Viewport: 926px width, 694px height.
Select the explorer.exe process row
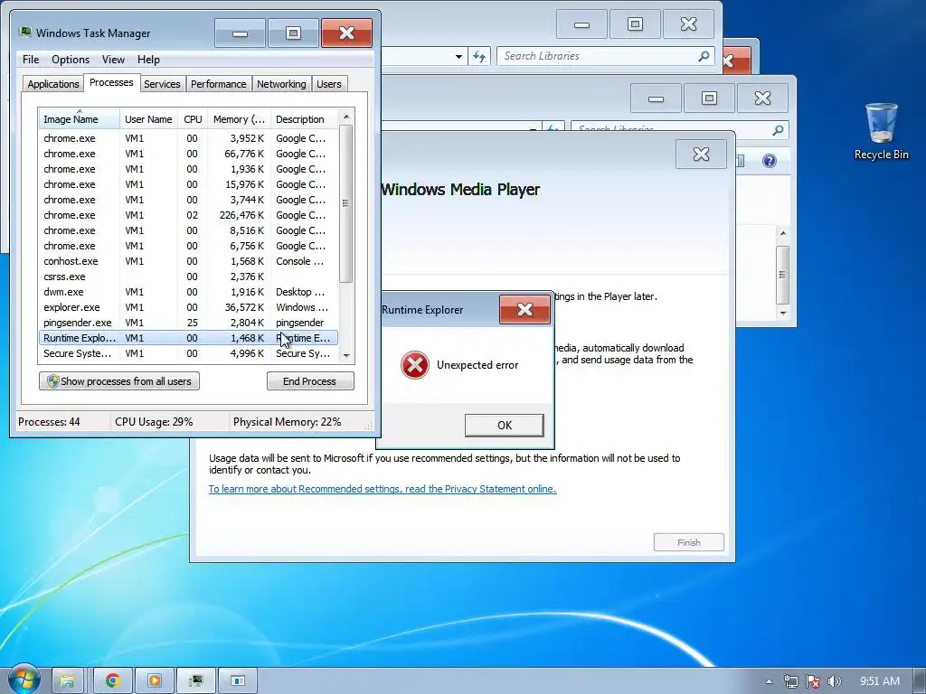click(x=188, y=307)
